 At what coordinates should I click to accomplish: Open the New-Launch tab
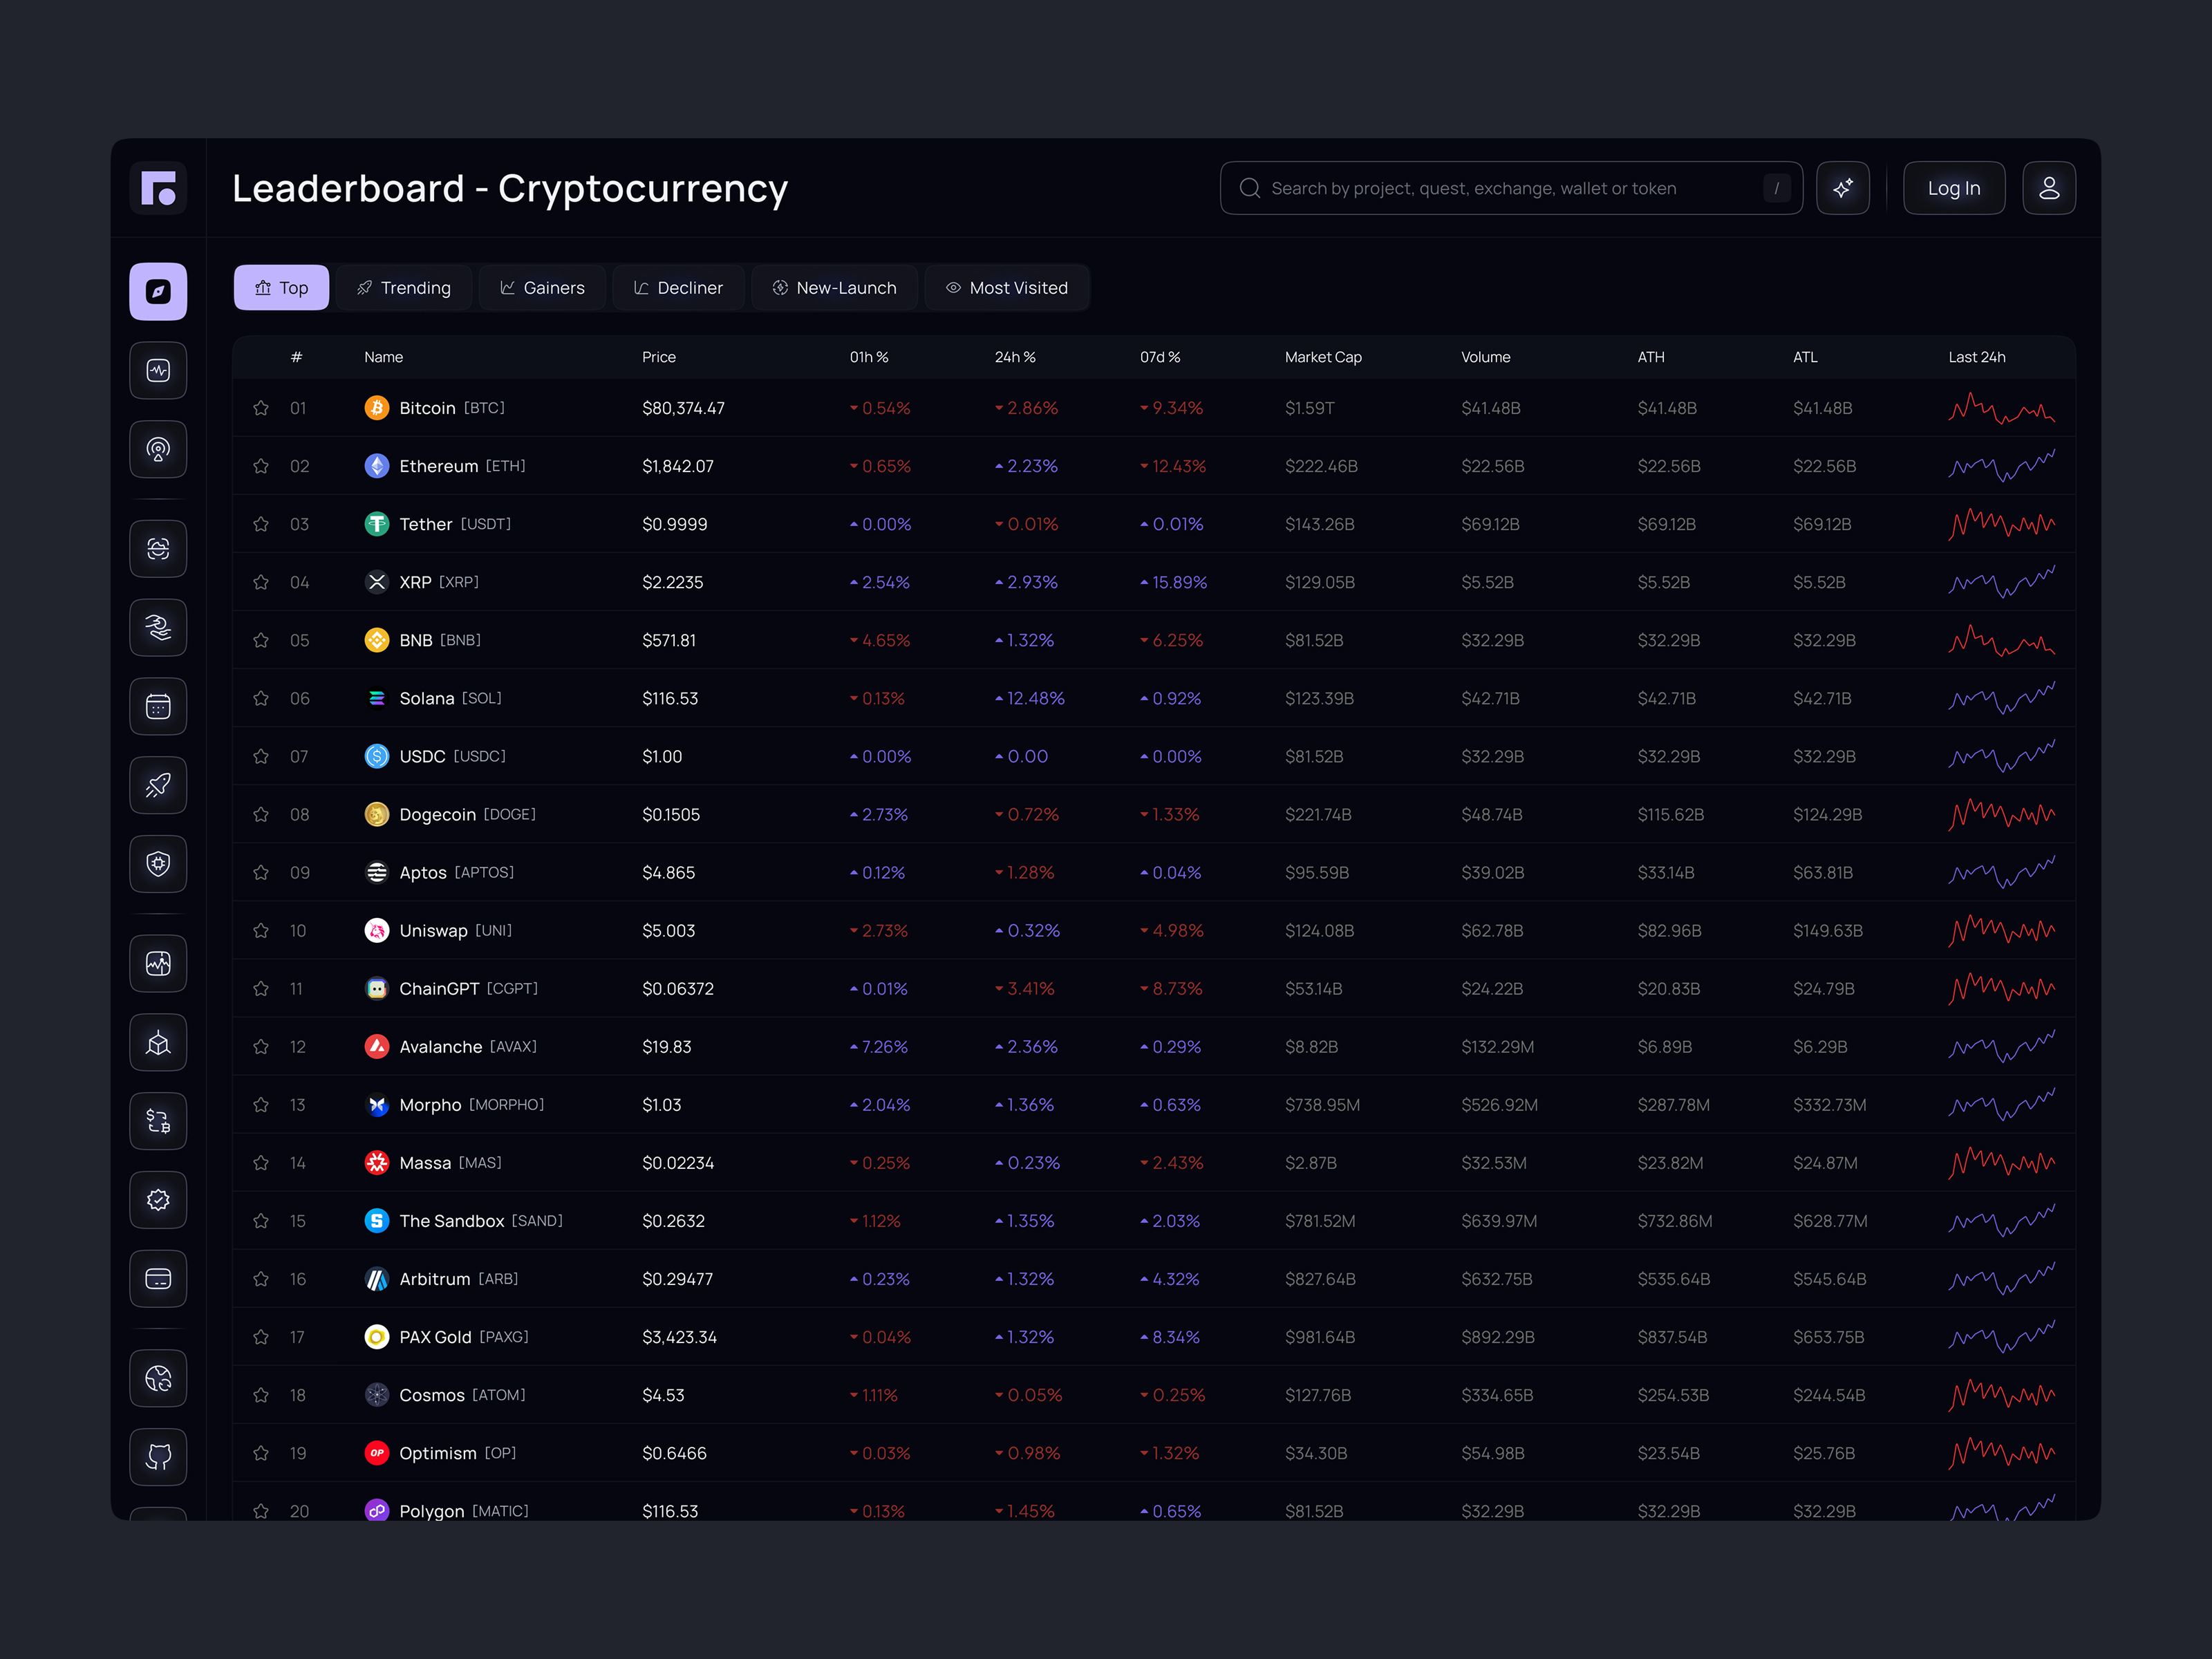pos(834,288)
